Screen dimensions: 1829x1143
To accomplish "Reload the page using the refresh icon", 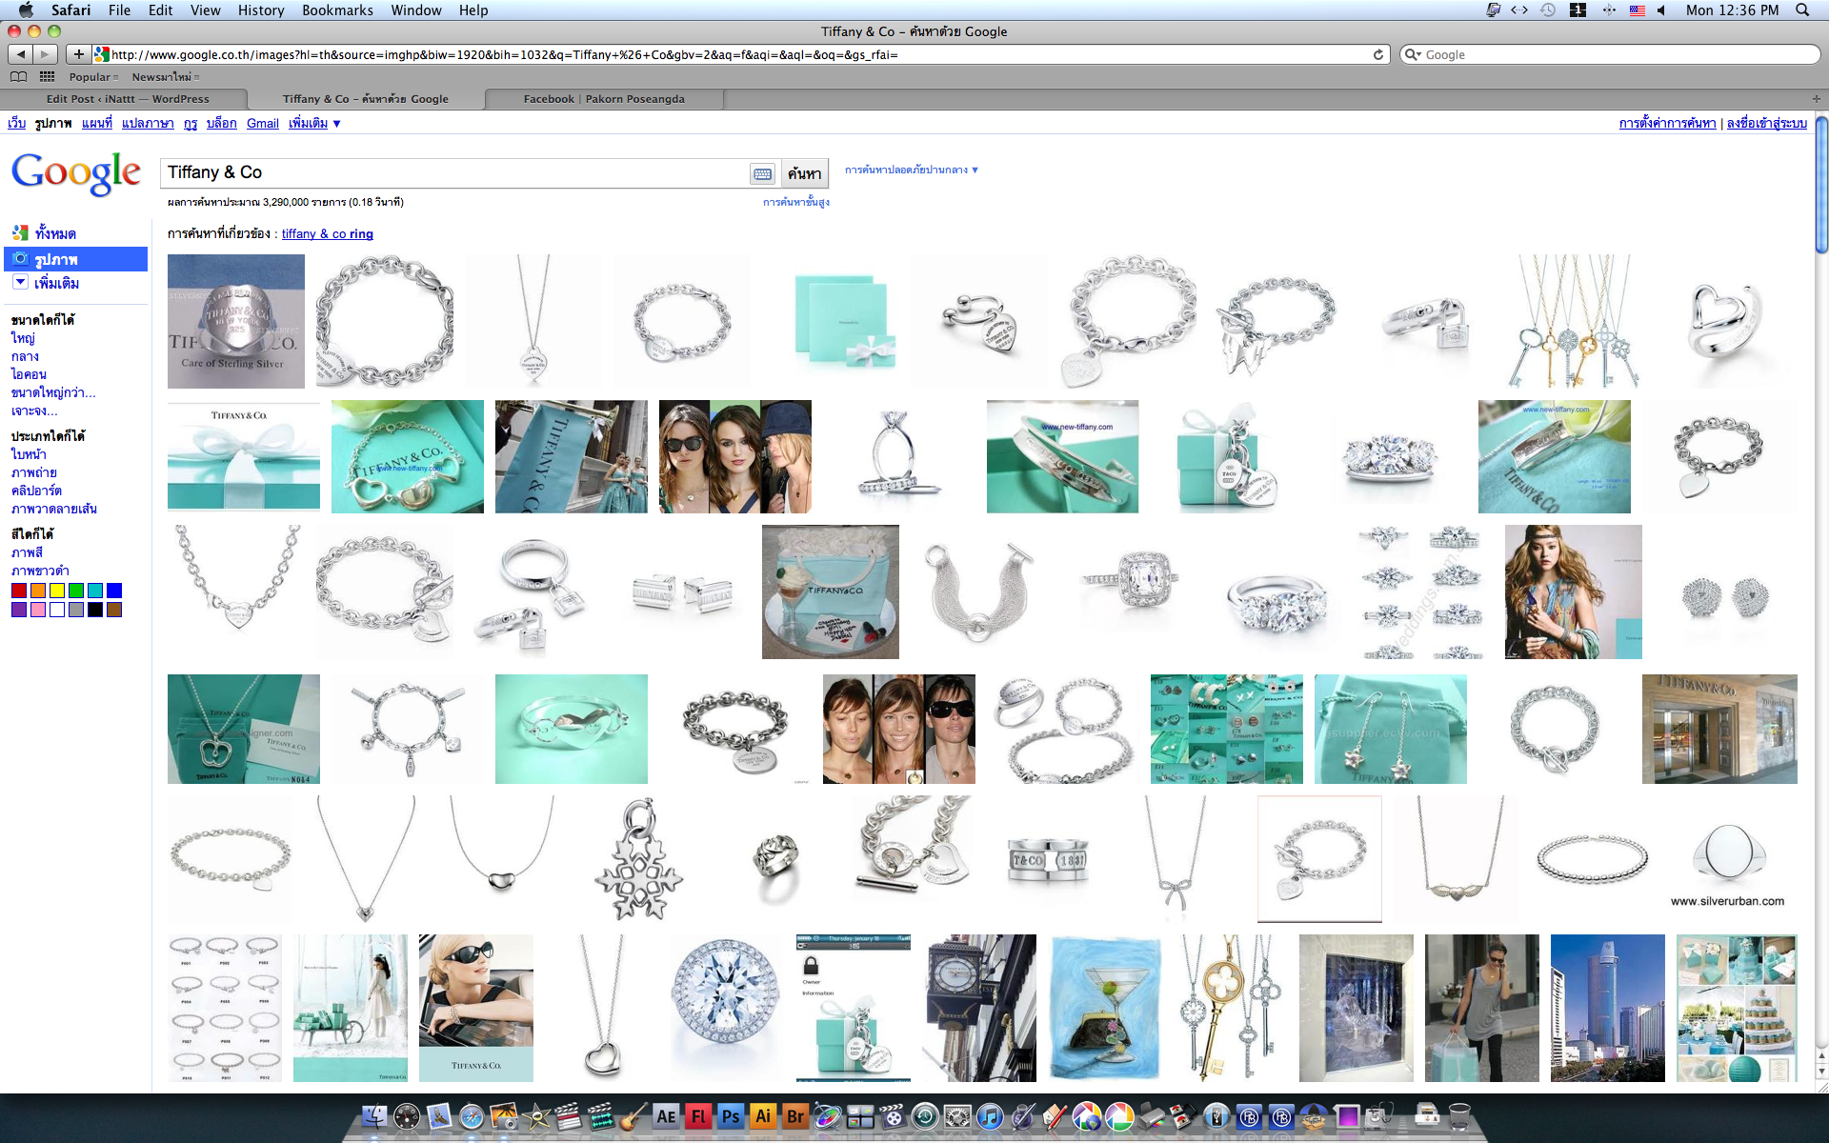I will (x=1377, y=54).
